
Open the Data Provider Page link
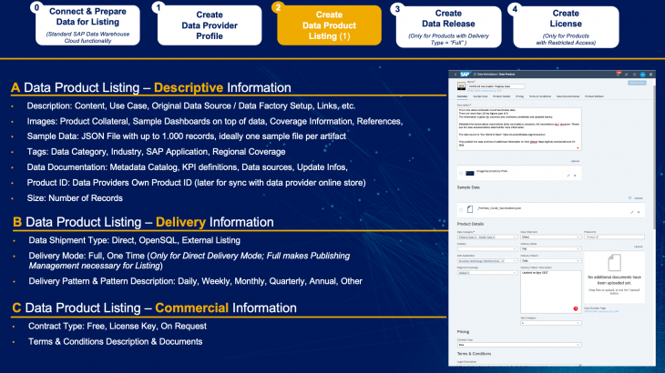pyautogui.click(x=601, y=312)
